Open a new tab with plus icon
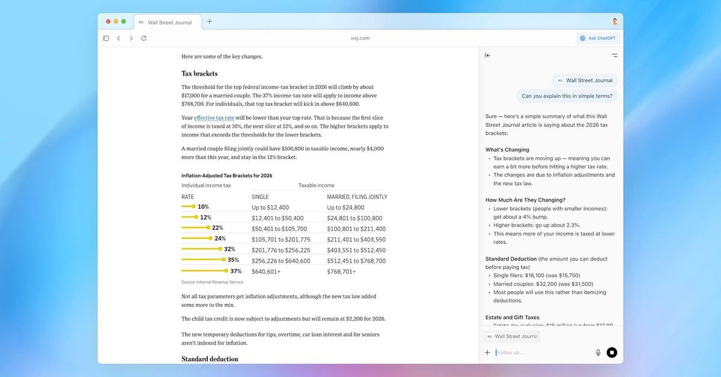 [210, 22]
